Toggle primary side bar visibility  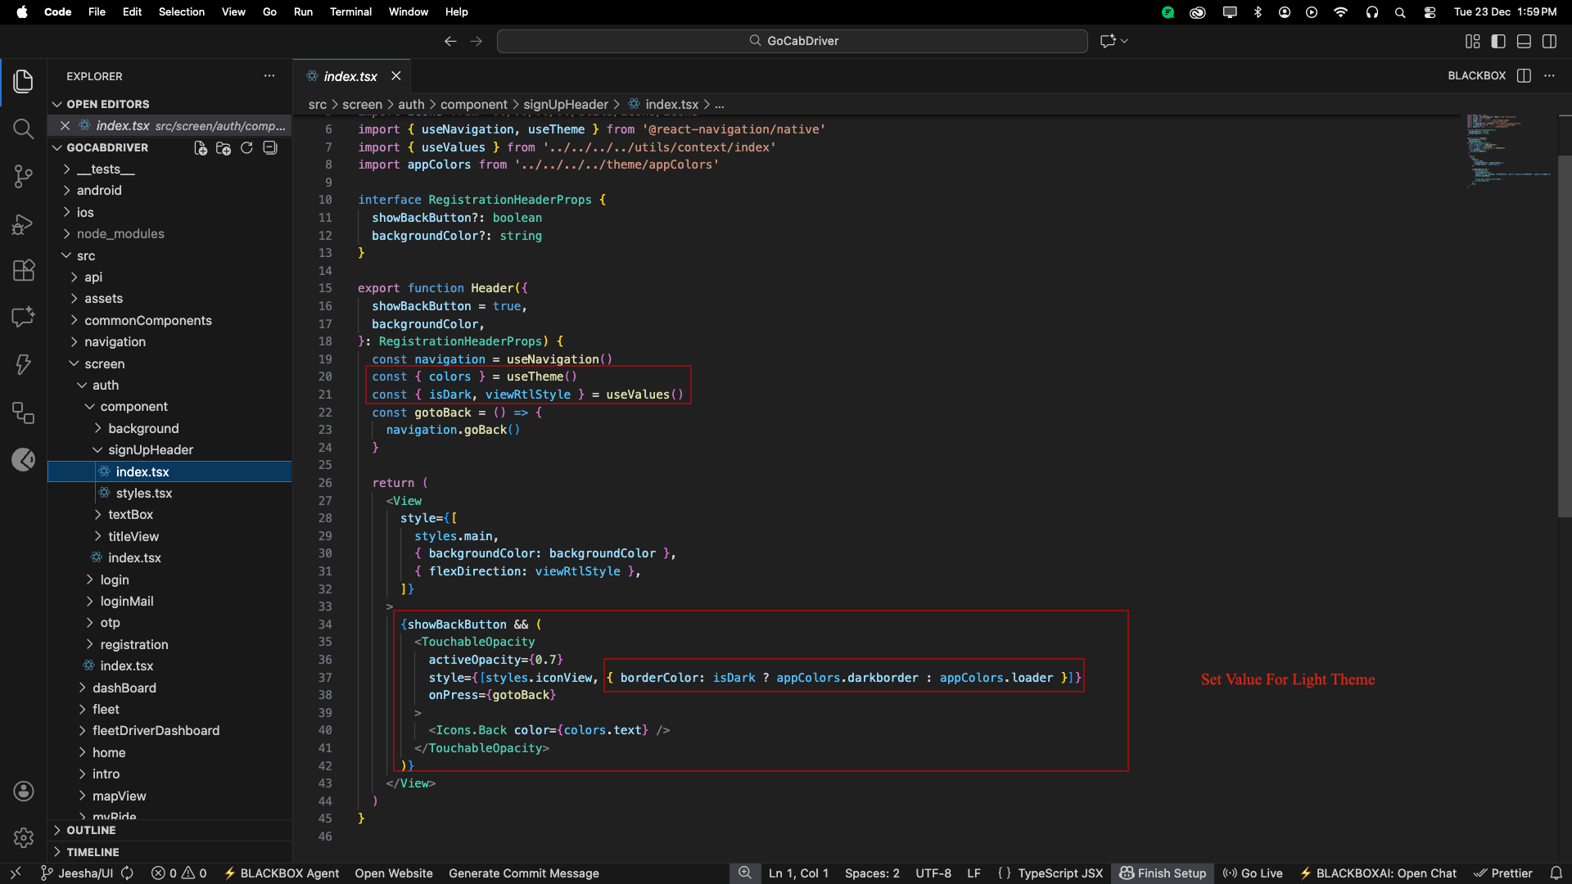coord(1498,41)
